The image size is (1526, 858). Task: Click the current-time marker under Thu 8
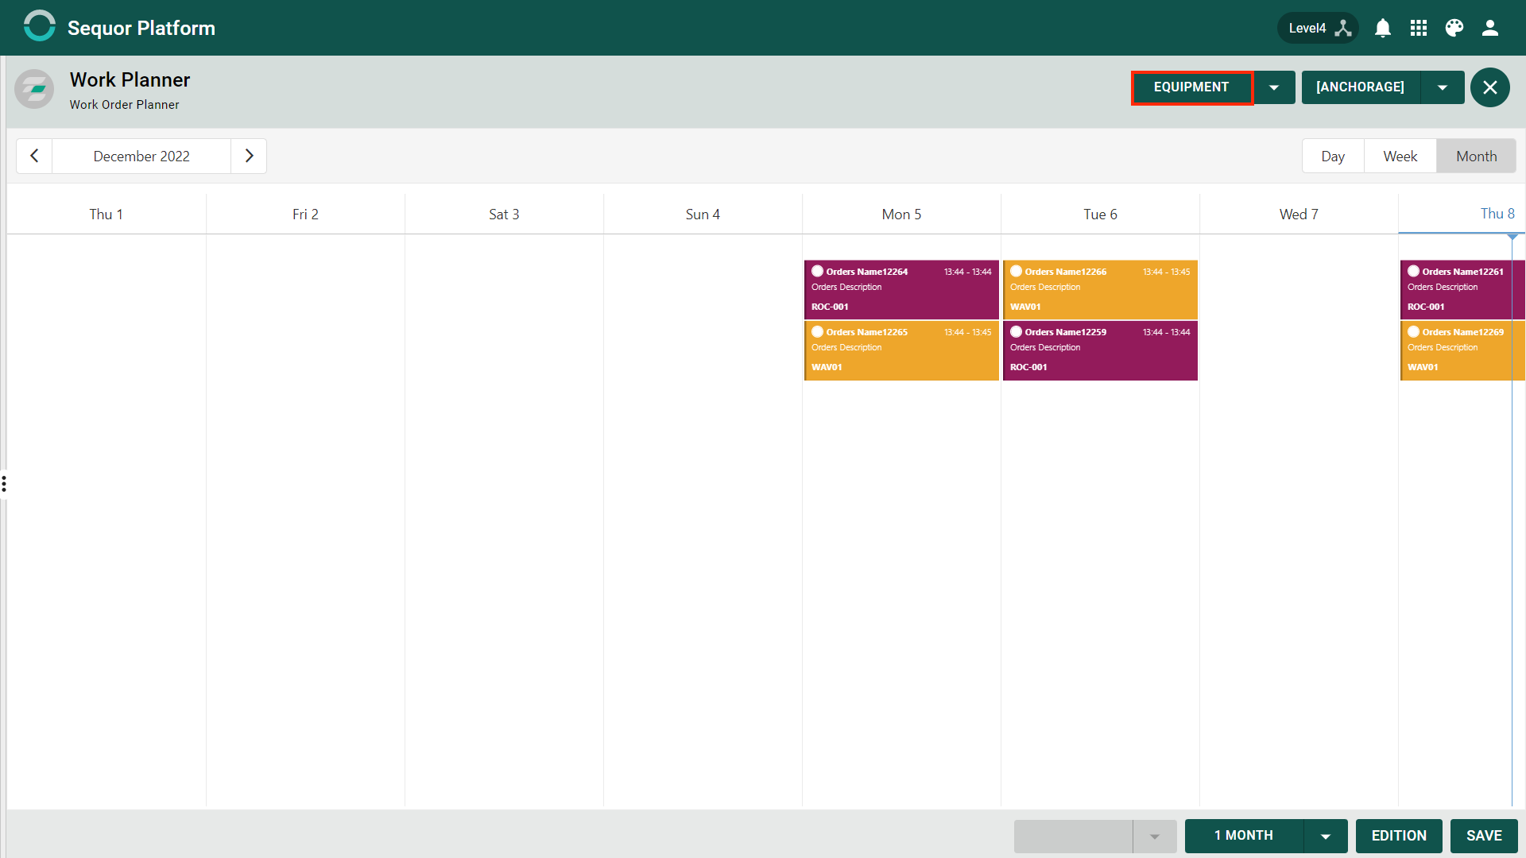pos(1512,237)
